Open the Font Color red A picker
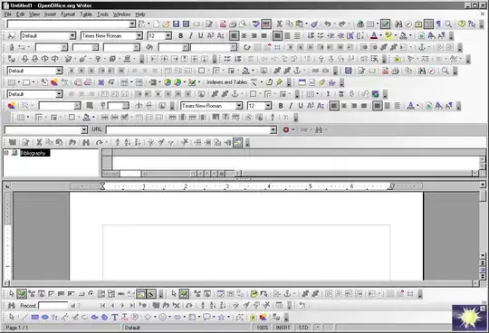The height and width of the screenshot is (333, 489). 374,36
